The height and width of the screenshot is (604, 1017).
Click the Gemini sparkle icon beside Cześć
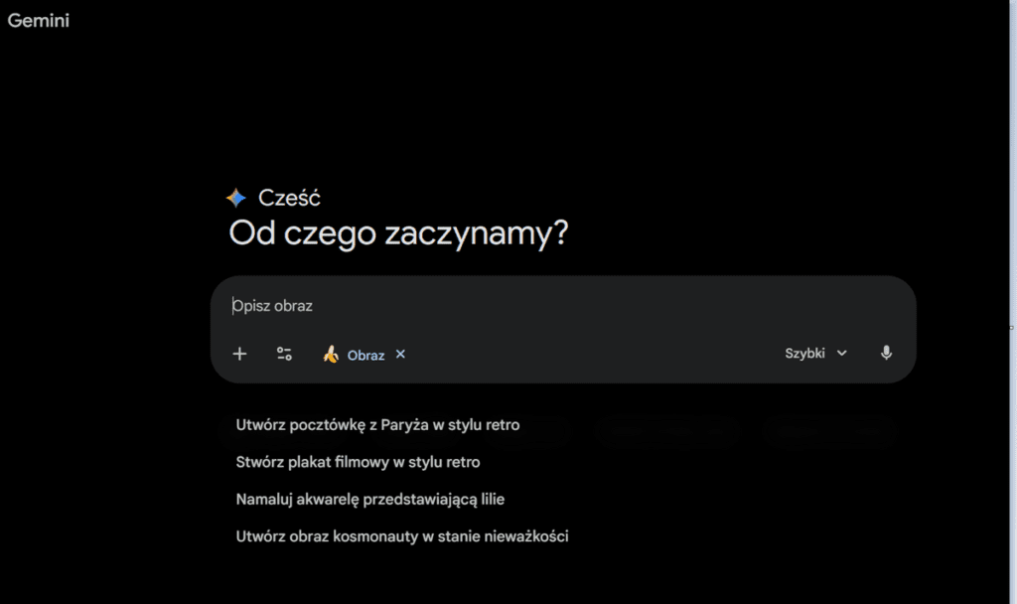click(235, 198)
